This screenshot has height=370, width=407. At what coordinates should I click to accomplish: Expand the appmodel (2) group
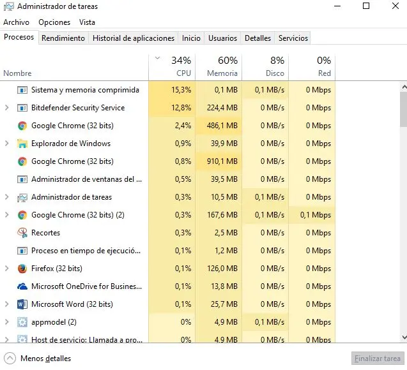(7, 322)
